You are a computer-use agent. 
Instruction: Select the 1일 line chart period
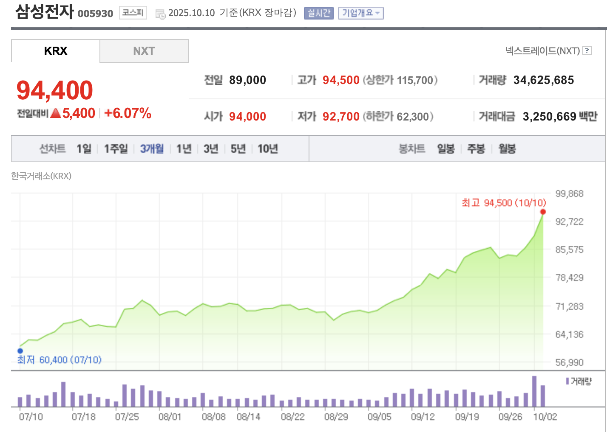tap(84, 149)
